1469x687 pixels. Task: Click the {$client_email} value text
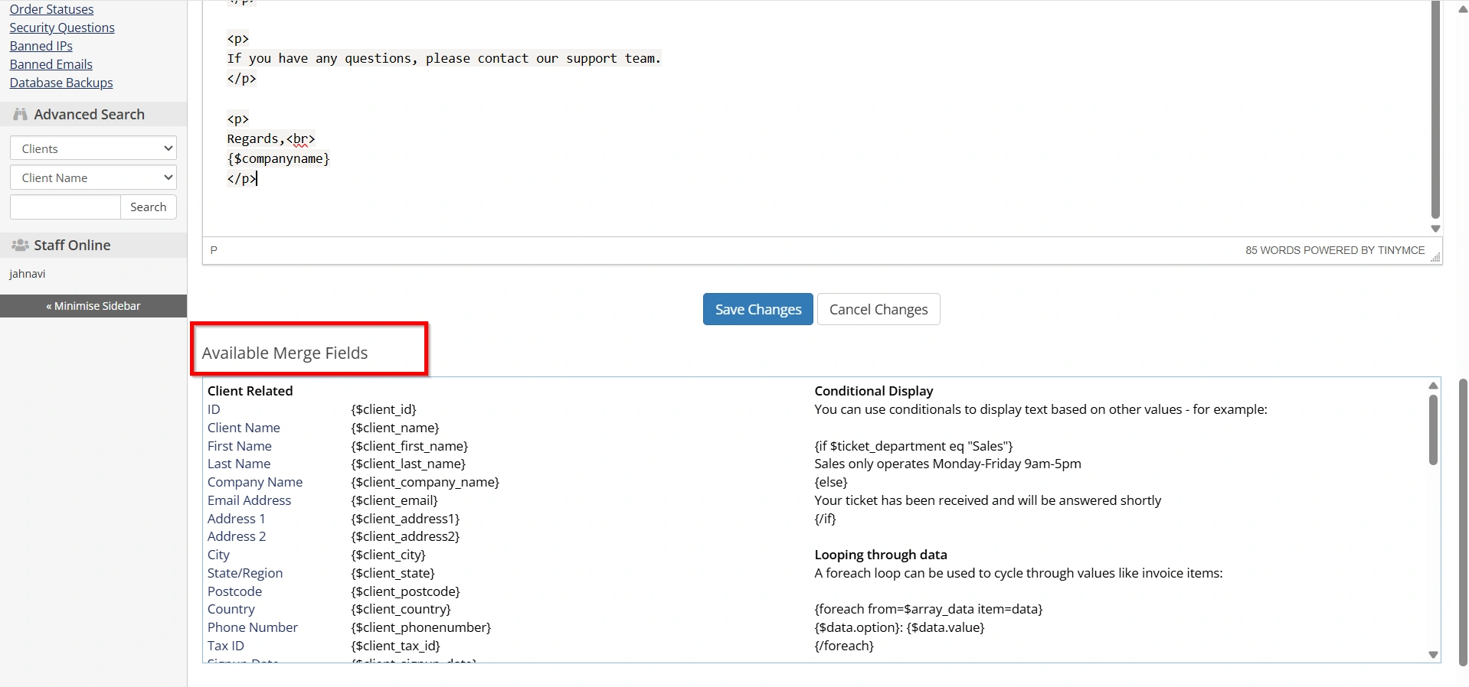coord(394,500)
